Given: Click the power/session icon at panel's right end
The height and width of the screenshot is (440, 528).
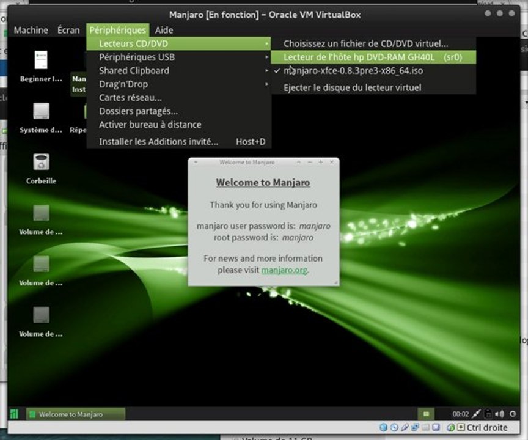Looking at the screenshot, I should (x=513, y=414).
